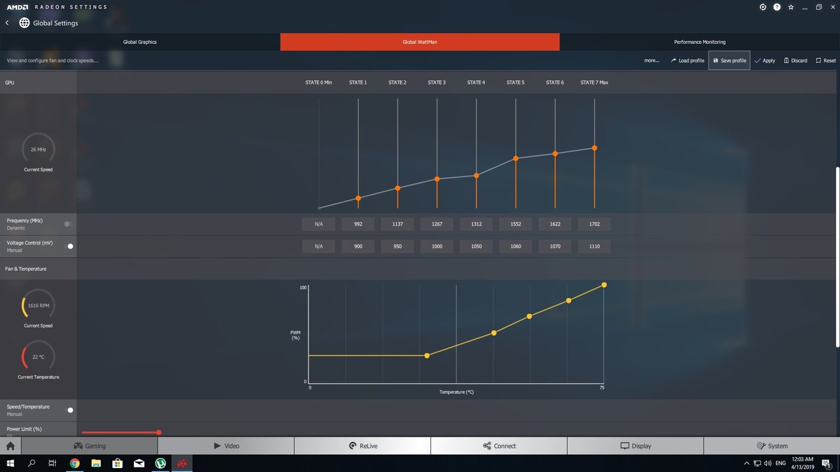Click the State 7 frequency field 1702
Viewport: 840px width, 472px height.
click(595, 224)
